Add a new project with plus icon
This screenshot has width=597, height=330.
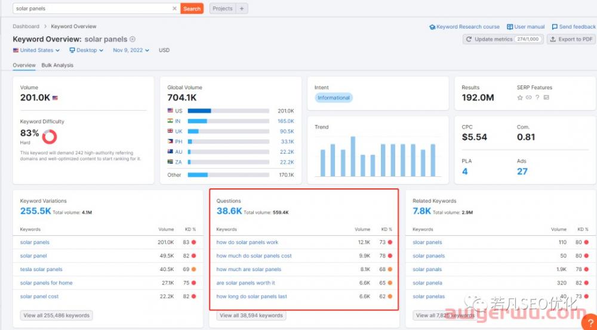click(x=242, y=8)
